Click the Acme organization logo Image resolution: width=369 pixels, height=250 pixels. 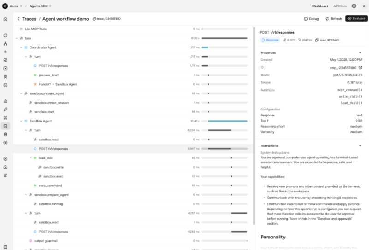5,6
